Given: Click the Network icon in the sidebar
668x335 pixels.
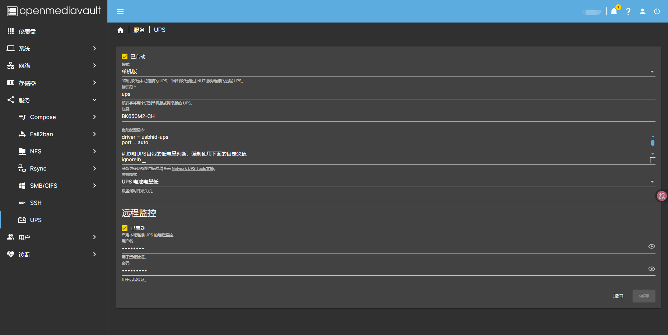Looking at the screenshot, I should [11, 66].
